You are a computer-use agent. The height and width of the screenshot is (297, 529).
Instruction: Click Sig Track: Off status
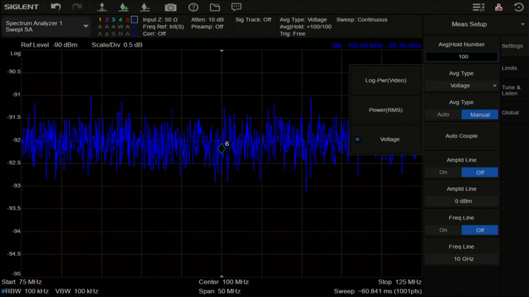pyautogui.click(x=253, y=20)
